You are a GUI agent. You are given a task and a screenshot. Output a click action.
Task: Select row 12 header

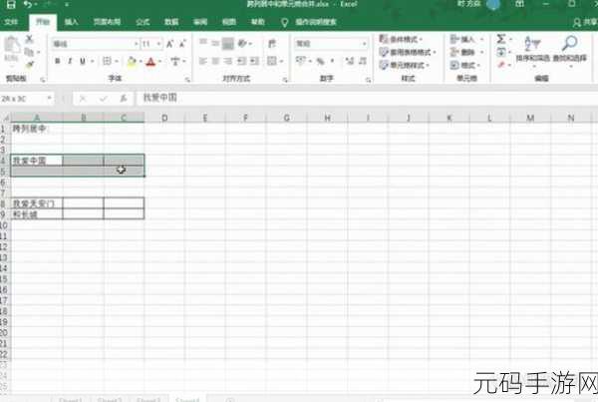pos(4,246)
